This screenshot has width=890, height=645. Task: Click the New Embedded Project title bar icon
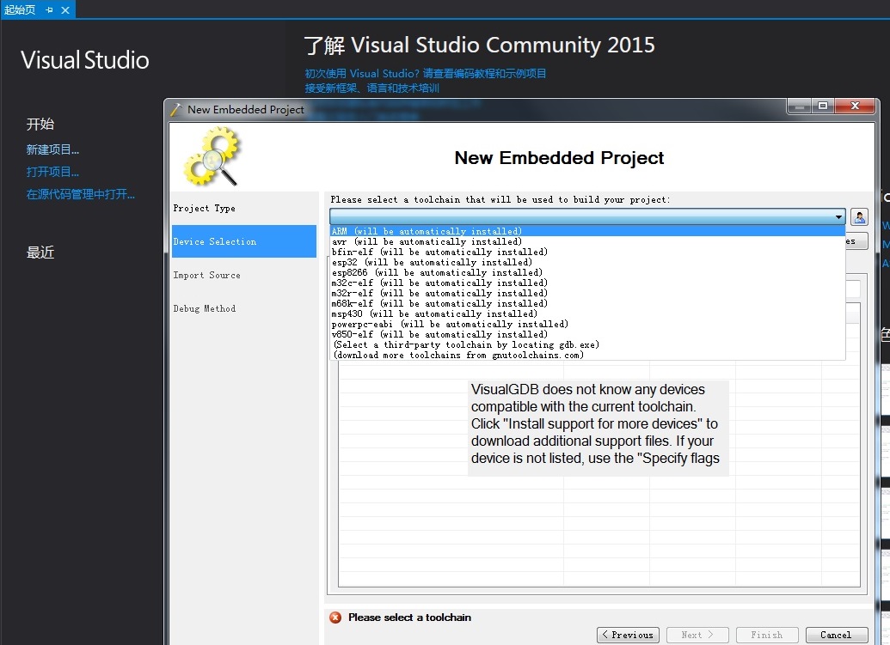(x=176, y=109)
